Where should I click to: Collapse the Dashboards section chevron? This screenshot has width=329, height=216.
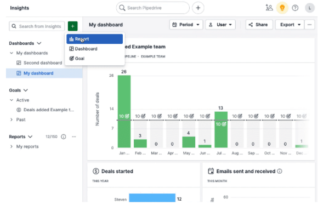coord(39,43)
